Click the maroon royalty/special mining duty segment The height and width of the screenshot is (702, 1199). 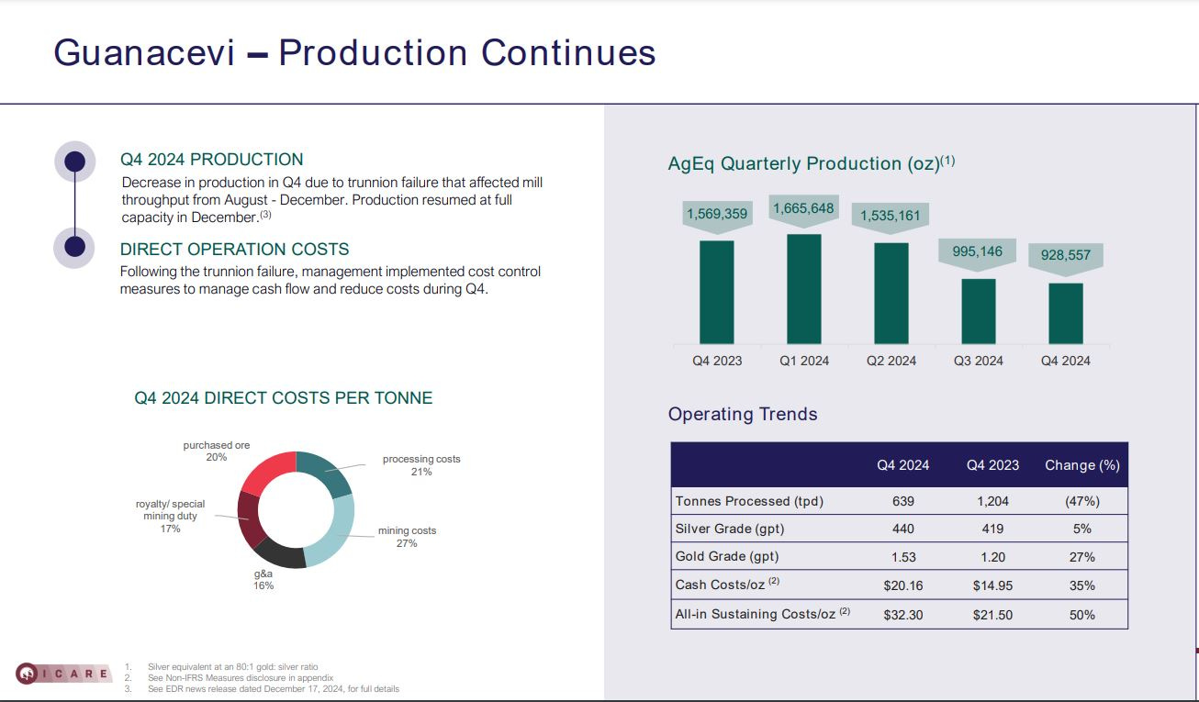tap(249, 519)
